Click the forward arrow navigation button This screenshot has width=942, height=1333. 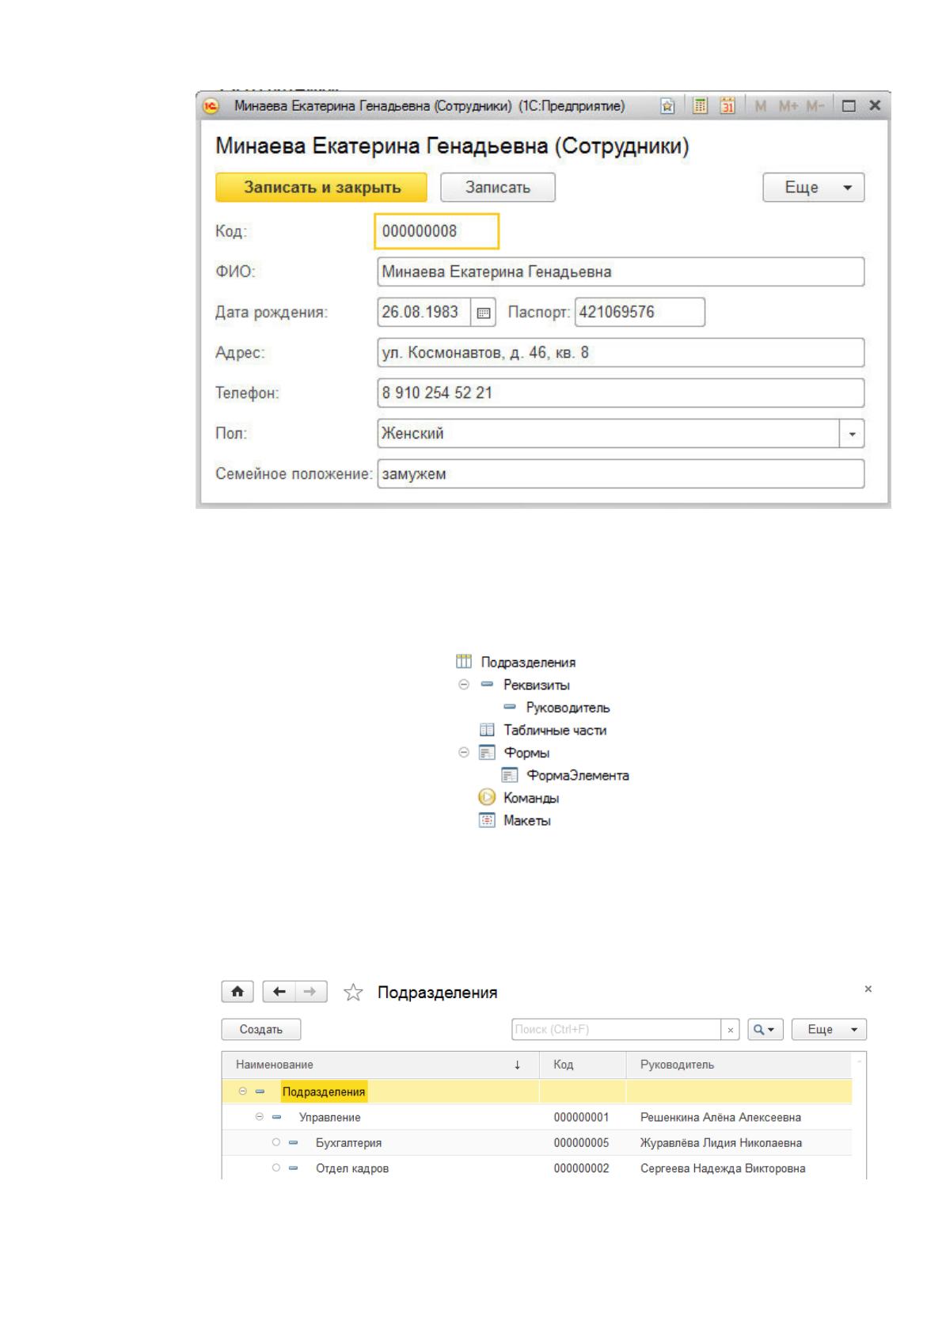click(x=310, y=992)
